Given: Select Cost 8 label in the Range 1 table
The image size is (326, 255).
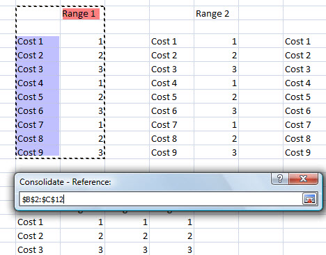Looking at the screenshot, I should point(30,139).
